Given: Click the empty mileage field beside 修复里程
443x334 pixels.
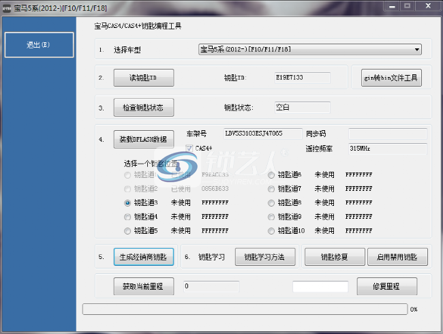Looking at the screenshot, I should [320, 286].
